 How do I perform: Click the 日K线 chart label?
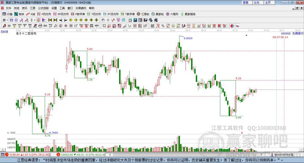pyautogui.click(x=4, y=32)
